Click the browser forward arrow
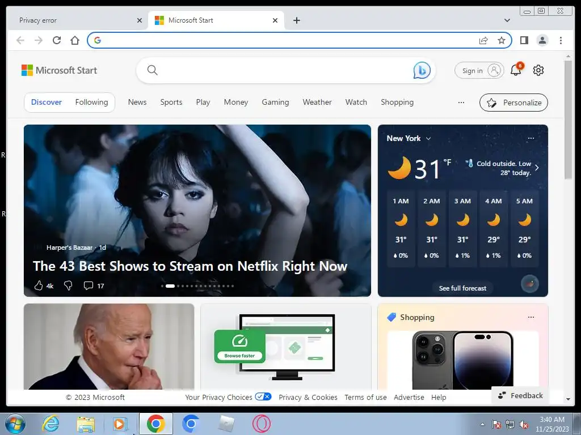Viewport: 581px width, 435px height. tap(39, 40)
